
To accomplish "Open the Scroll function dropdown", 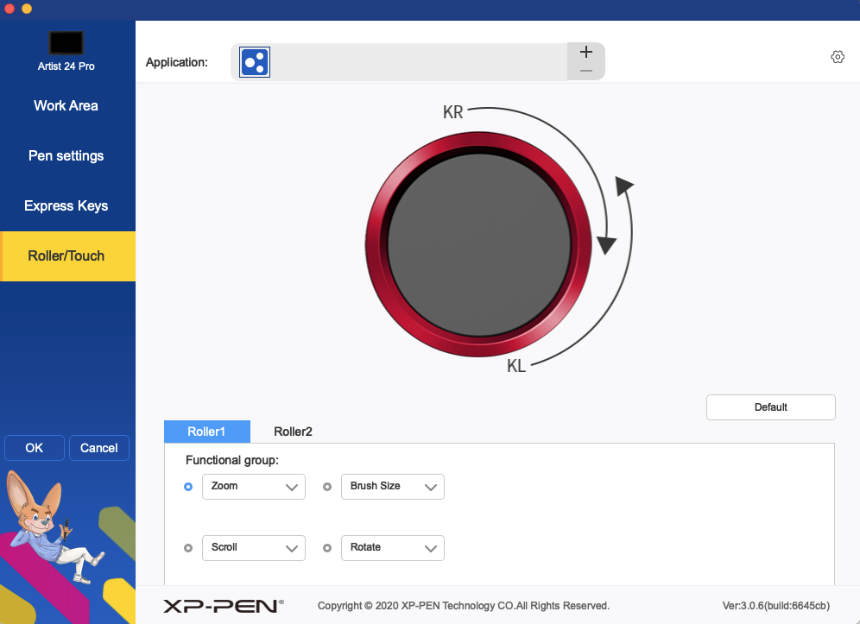I will pyautogui.click(x=253, y=548).
